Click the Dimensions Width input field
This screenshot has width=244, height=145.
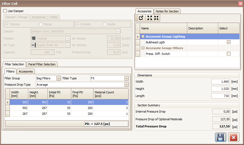[220, 82]
